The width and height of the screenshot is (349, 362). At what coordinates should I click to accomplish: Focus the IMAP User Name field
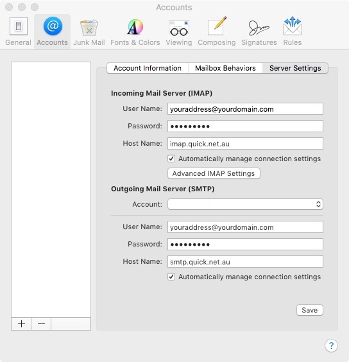(x=245, y=108)
